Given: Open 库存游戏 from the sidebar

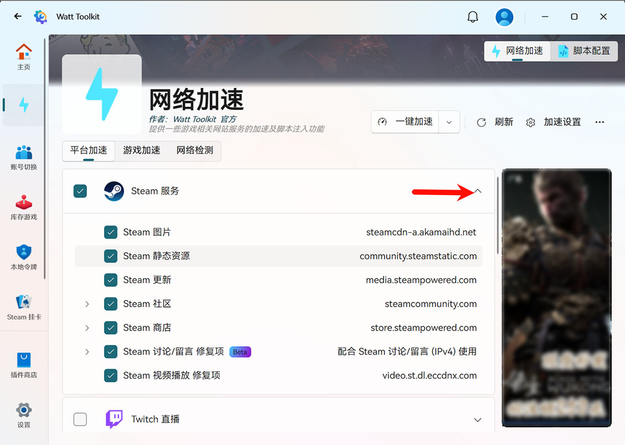Looking at the screenshot, I should [23, 207].
